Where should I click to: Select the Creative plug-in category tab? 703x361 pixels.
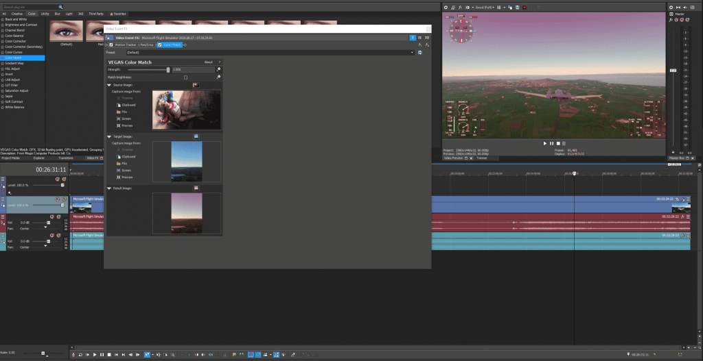16,13
